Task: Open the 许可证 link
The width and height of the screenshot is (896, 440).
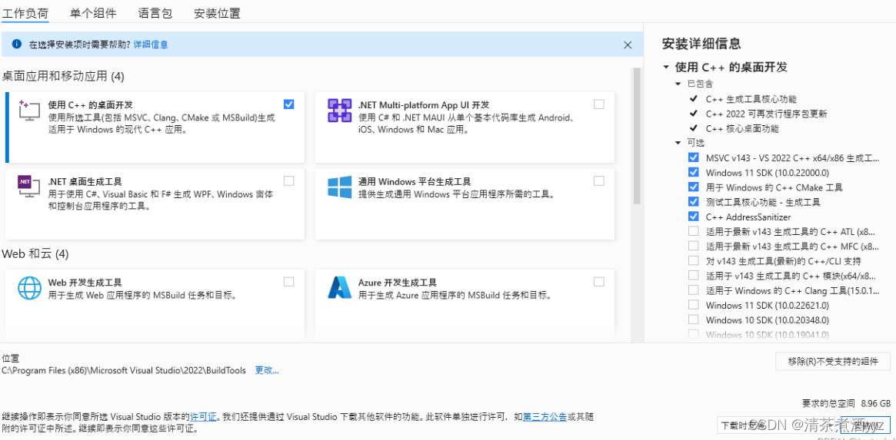Action: (x=204, y=417)
